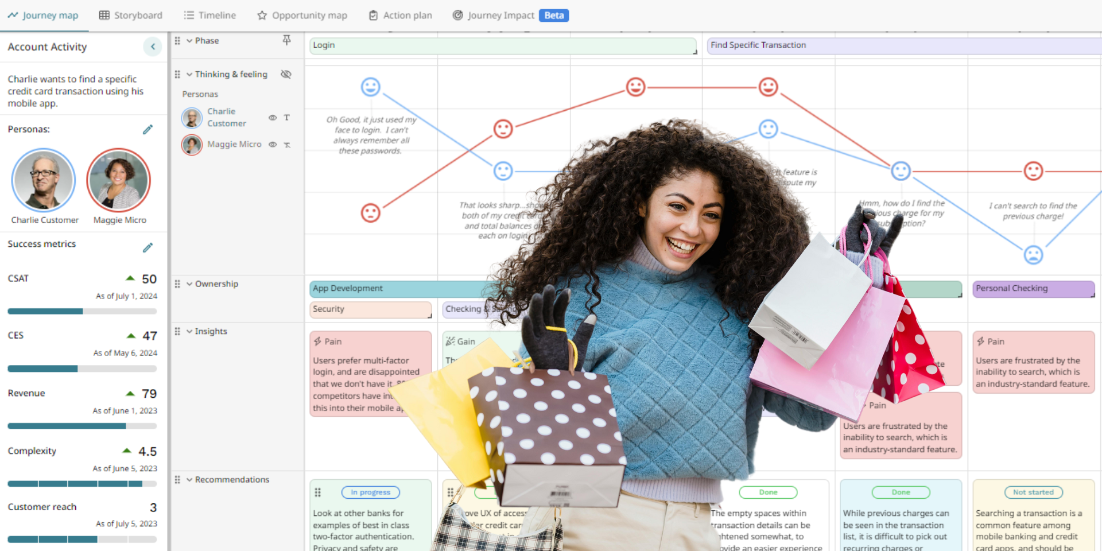Image resolution: width=1102 pixels, height=551 pixels.
Task: Select the Personal Checking ownership card
Action: click(x=1034, y=289)
